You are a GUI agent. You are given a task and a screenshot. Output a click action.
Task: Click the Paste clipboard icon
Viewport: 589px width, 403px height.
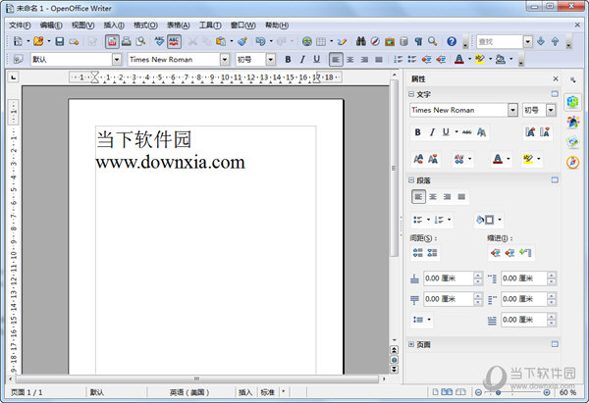click(221, 41)
